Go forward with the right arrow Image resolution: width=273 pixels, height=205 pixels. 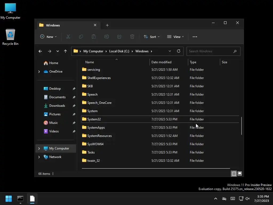(49, 51)
